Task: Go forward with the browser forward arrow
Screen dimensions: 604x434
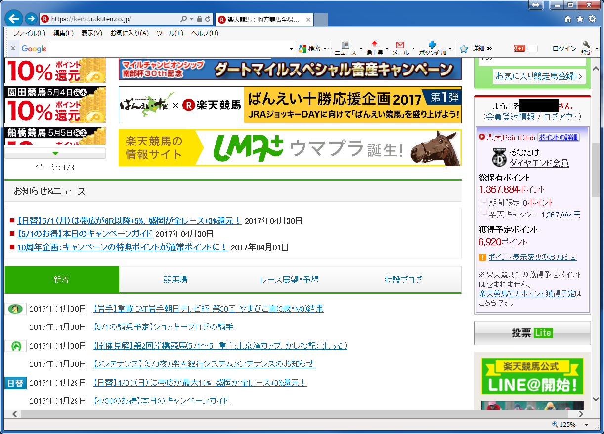Action: (x=31, y=19)
